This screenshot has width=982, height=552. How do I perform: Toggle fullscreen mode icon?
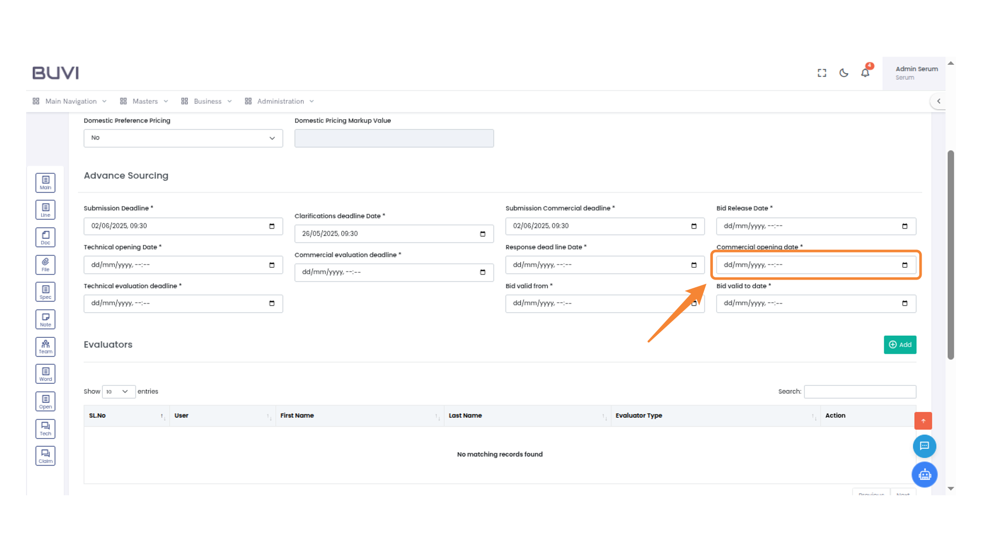(x=822, y=73)
